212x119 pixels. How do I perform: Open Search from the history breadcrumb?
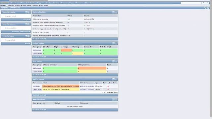(18, 6)
